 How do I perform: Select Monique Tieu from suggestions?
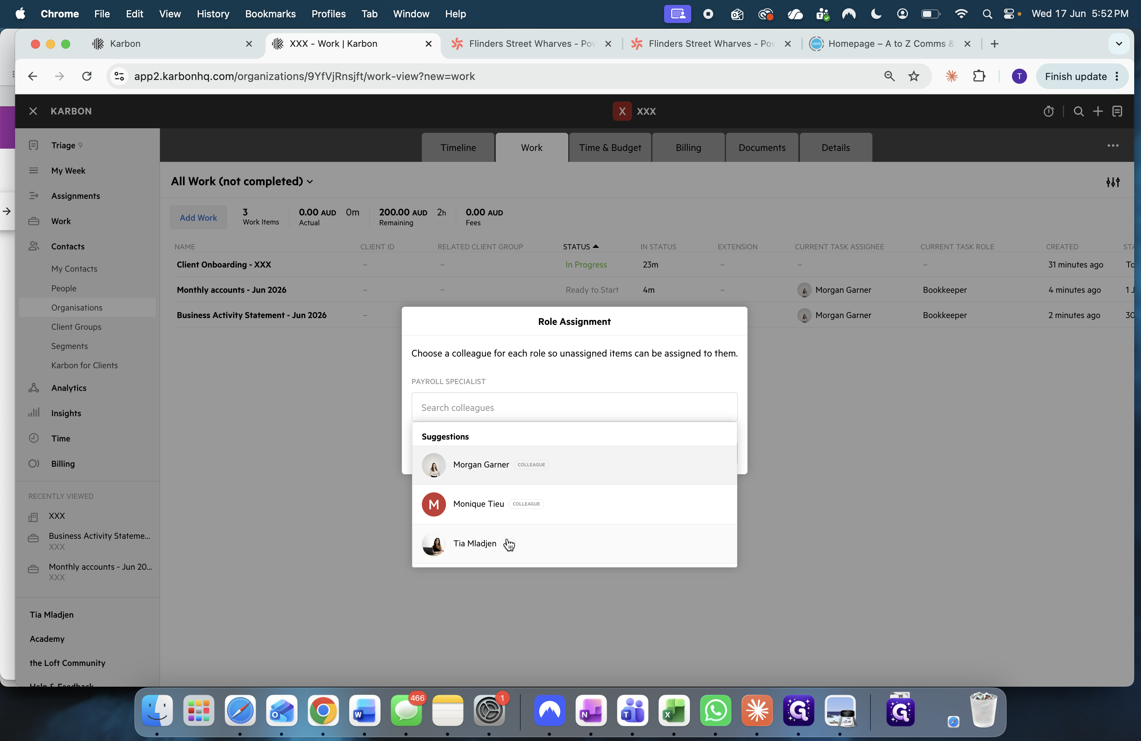click(574, 504)
